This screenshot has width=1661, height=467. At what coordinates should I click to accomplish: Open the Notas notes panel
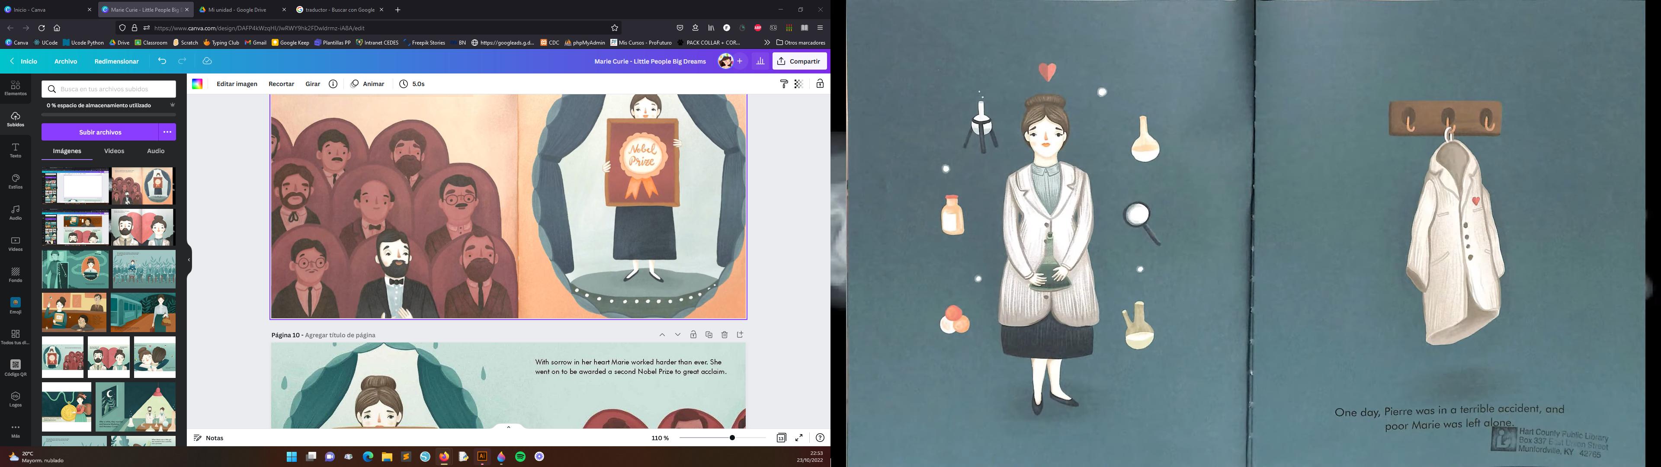point(209,438)
